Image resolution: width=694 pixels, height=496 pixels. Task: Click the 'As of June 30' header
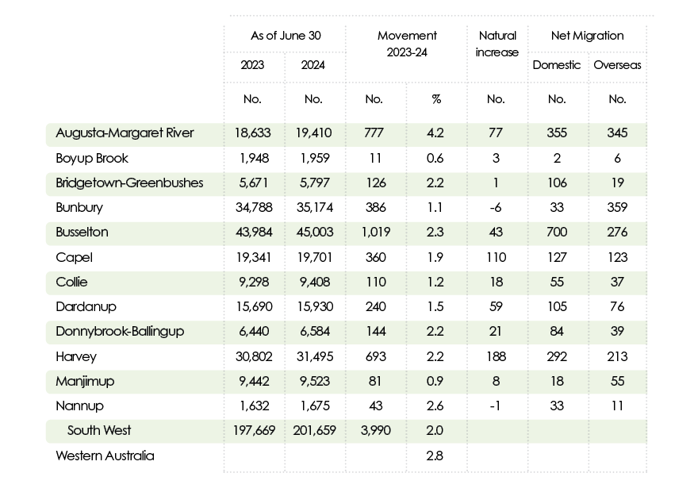click(286, 36)
